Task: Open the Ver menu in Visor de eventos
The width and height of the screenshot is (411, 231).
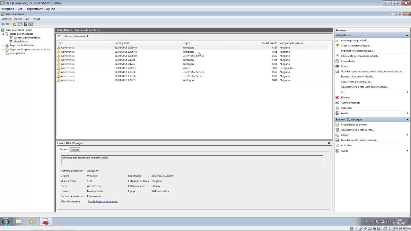Action: (28, 19)
